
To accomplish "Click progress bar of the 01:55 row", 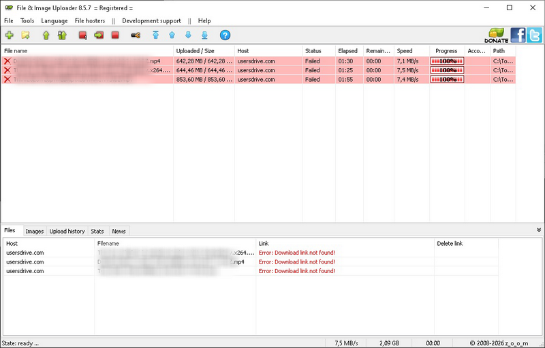I will (x=447, y=80).
